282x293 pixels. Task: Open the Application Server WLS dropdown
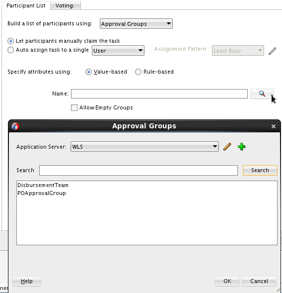pos(144,146)
